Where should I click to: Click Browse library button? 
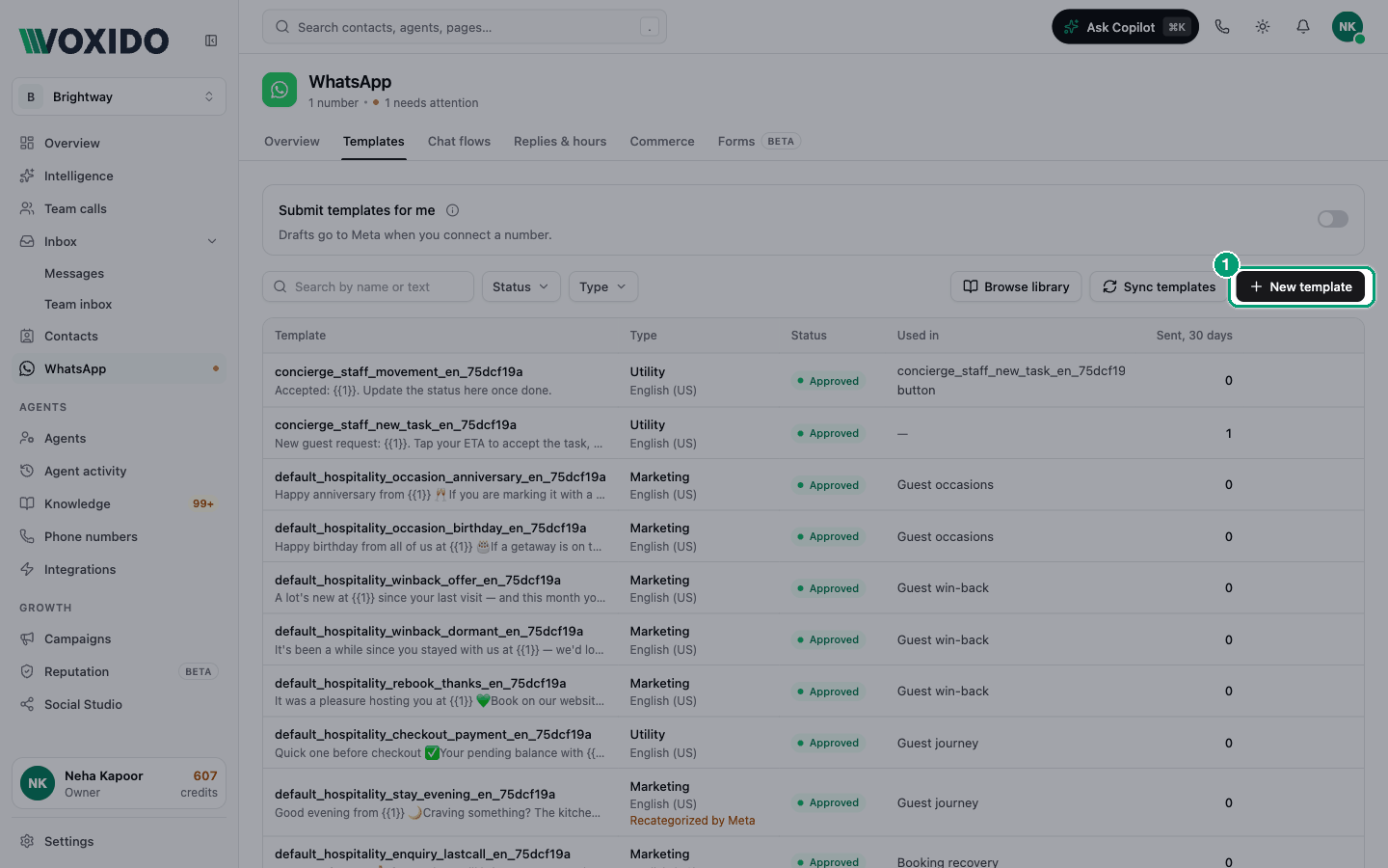click(x=1016, y=286)
